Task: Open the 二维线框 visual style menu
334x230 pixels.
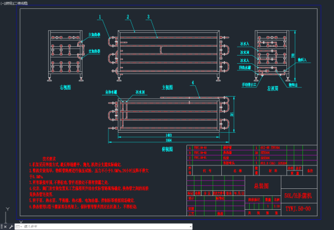Action: [x=21, y=3]
